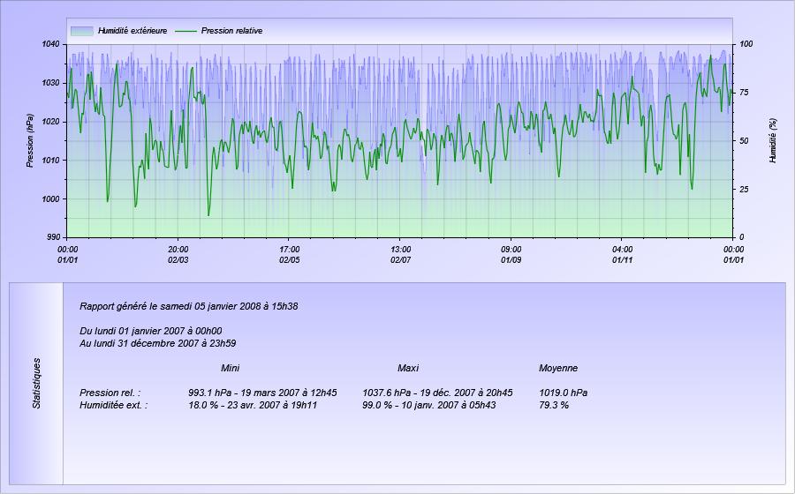Click the 20:00 02/03 timeline marker
The image size is (795, 494).
pyautogui.click(x=178, y=255)
